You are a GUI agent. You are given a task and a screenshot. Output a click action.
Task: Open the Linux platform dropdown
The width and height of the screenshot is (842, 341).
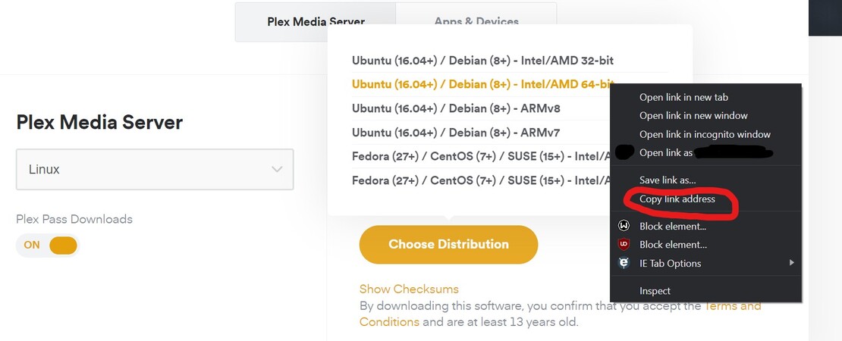click(x=155, y=169)
